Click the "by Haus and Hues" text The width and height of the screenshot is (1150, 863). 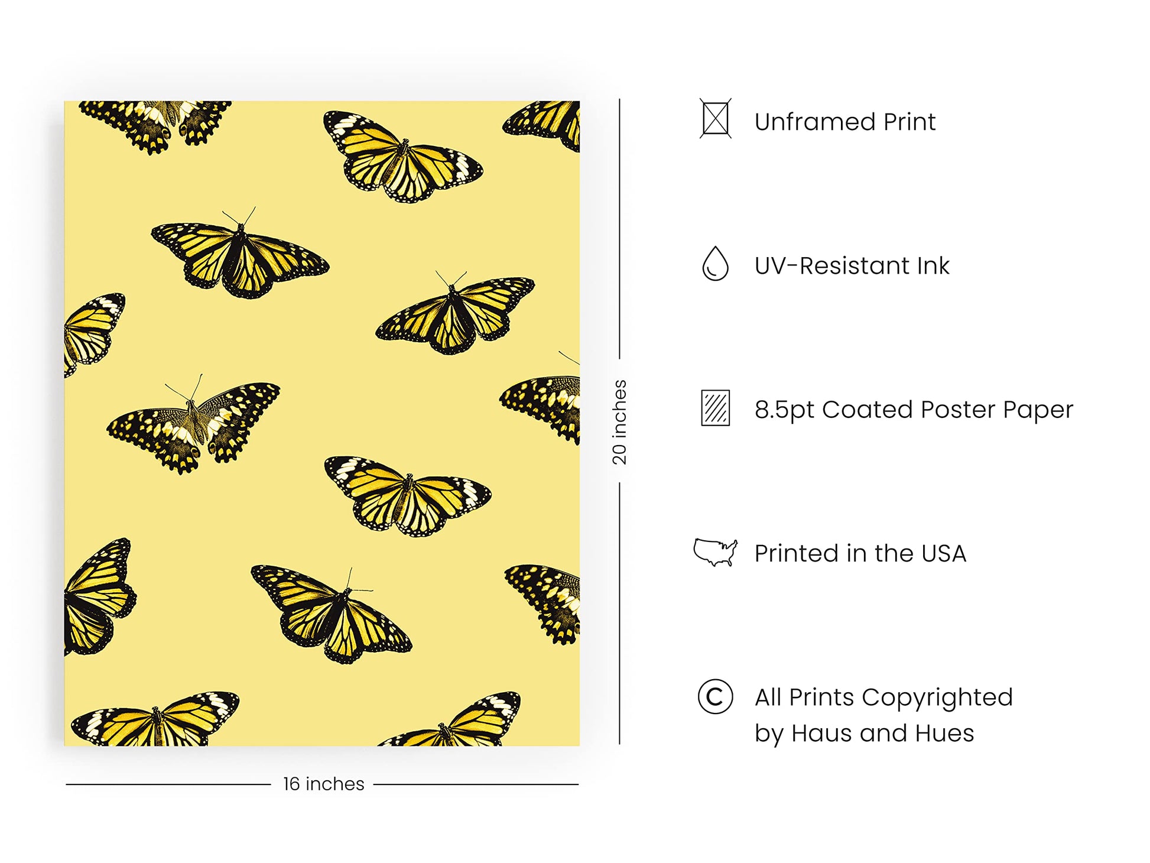click(864, 734)
